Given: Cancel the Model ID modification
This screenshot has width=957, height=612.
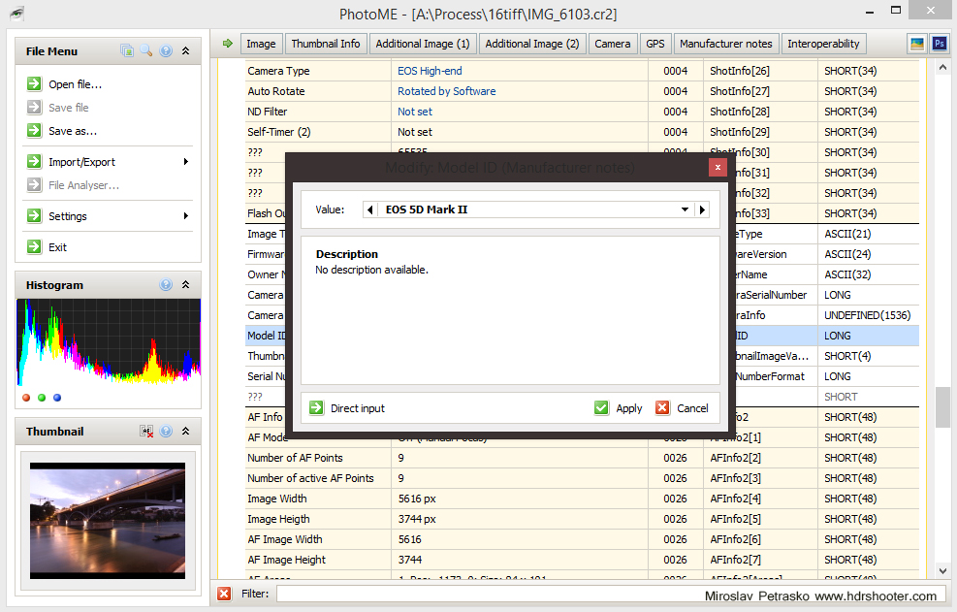Looking at the screenshot, I should pos(682,408).
